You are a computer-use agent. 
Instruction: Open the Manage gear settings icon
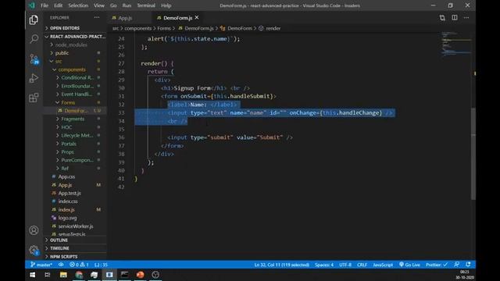34,250
